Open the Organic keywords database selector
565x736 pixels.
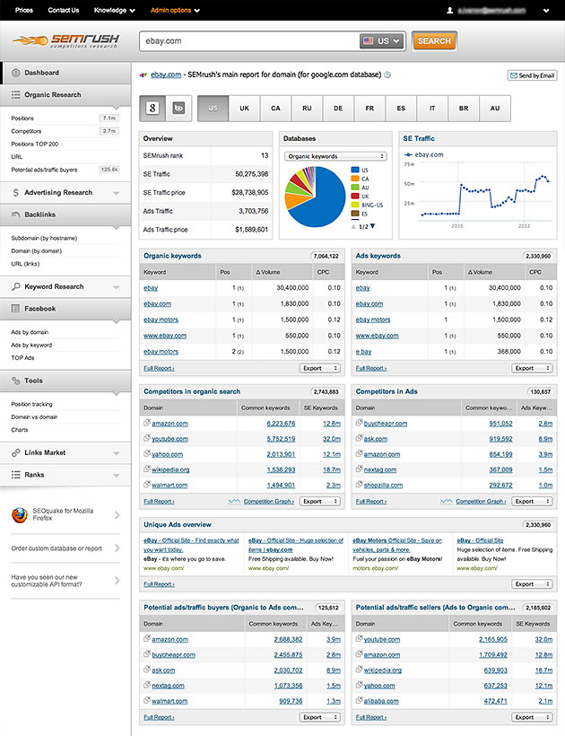335,156
